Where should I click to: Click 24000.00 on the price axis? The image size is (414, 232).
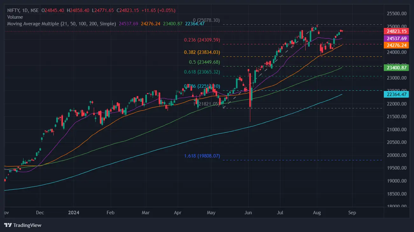[396, 52]
